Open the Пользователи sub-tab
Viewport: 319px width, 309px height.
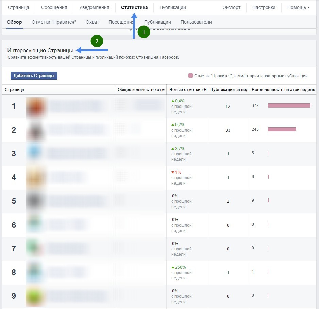point(196,22)
